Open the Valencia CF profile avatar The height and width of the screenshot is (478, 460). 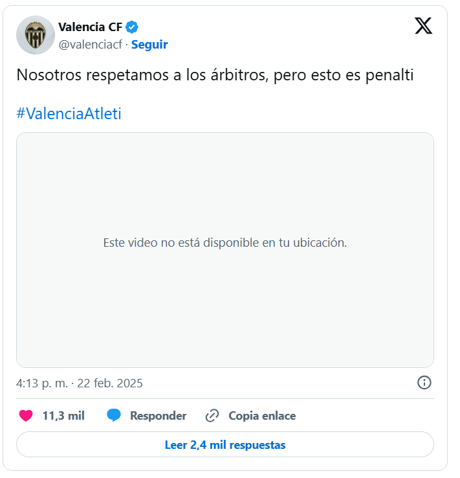(35, 35)
